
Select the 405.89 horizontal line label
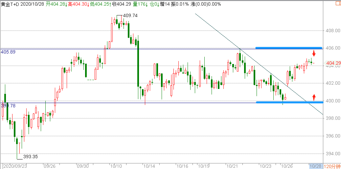coord(8,52)
